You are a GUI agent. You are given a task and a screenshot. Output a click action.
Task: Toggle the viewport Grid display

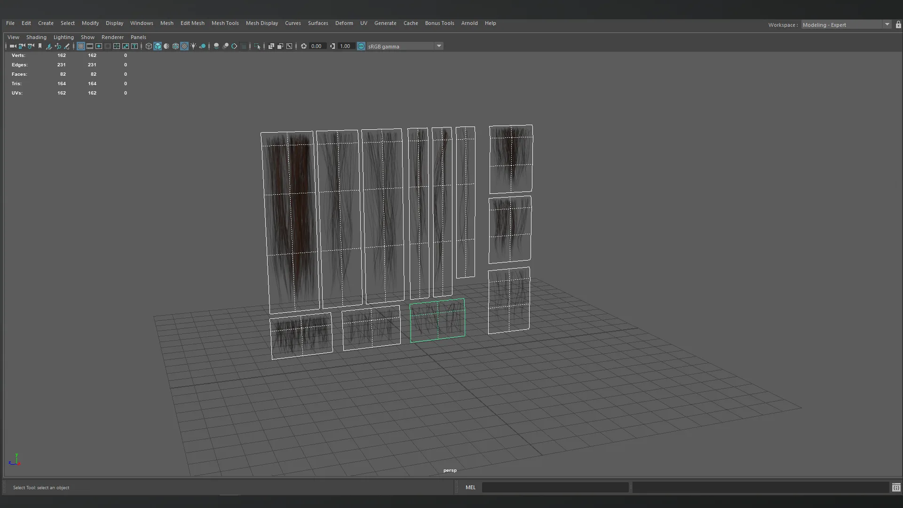tap(81, 46)
